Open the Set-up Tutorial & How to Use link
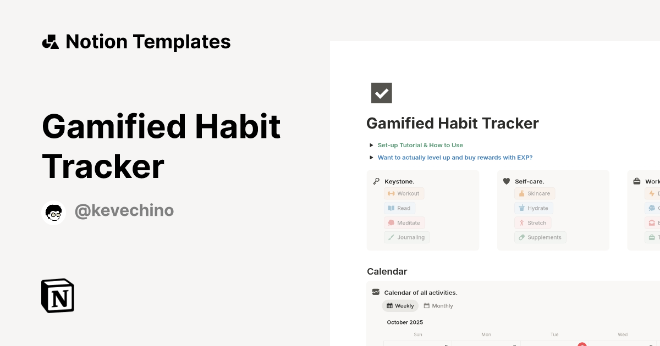 click(x=421, y=145)
